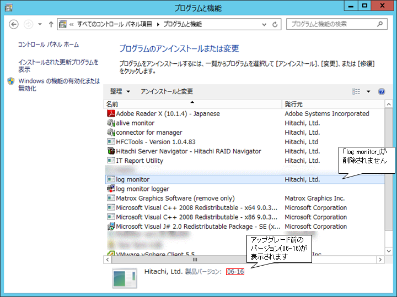Open the 整理 menu

pyautogui.click(x=120, y=91)
